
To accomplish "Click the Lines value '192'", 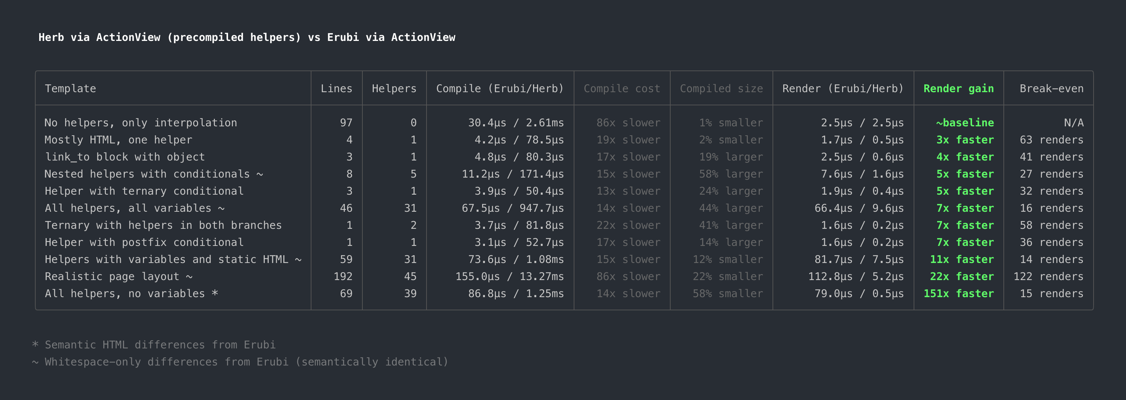I will [x=343, y=276].
